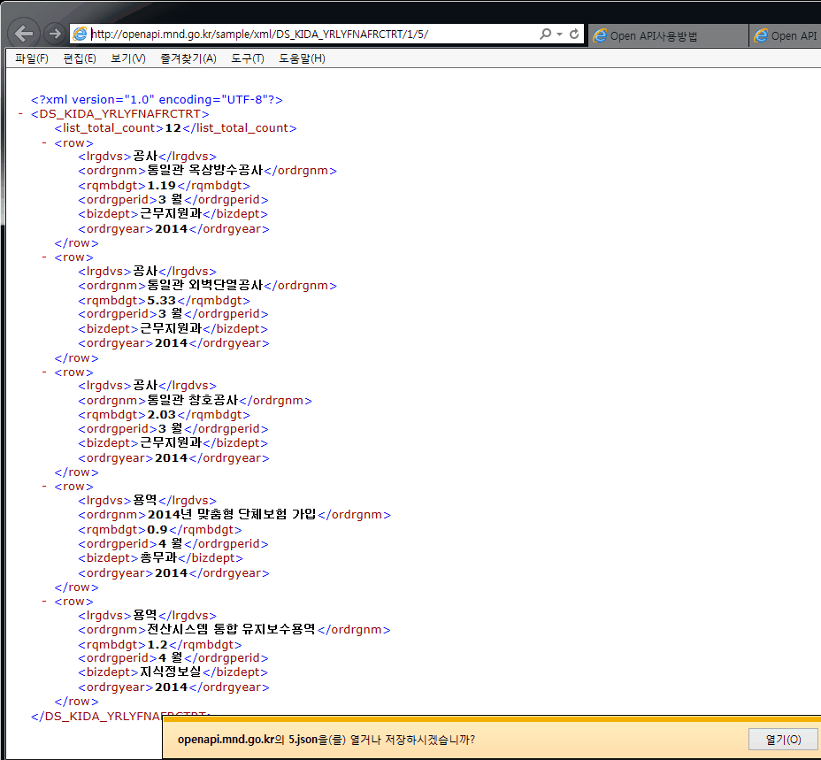Image resolution: width=821 pixels, height=760 pixels.
Task: Click the text 2014년 맞춤형 단체보험 가입
Action: coord(232,514)
